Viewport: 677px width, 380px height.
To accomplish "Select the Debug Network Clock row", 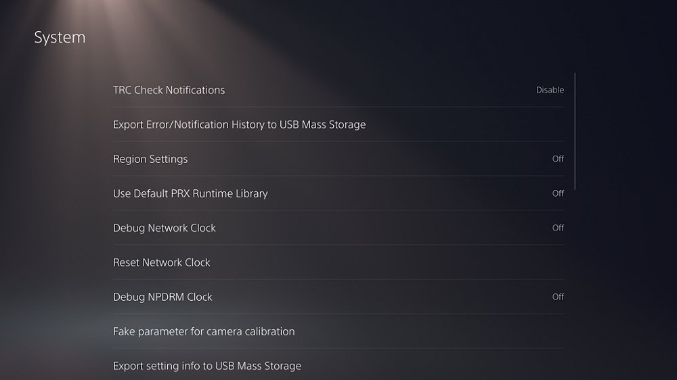I will point(165,228).
